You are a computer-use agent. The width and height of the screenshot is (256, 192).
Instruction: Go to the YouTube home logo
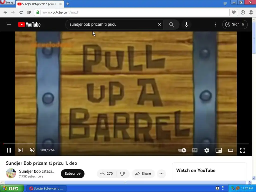pos(29,24)
